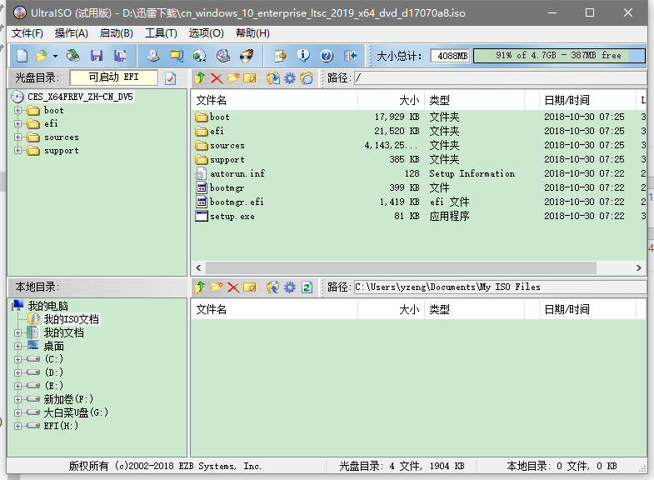This screenshot has width=654, height=480.
Task: Expand the 大白菜U盘(G:) drive node
Action: click(x=17, y=412)
